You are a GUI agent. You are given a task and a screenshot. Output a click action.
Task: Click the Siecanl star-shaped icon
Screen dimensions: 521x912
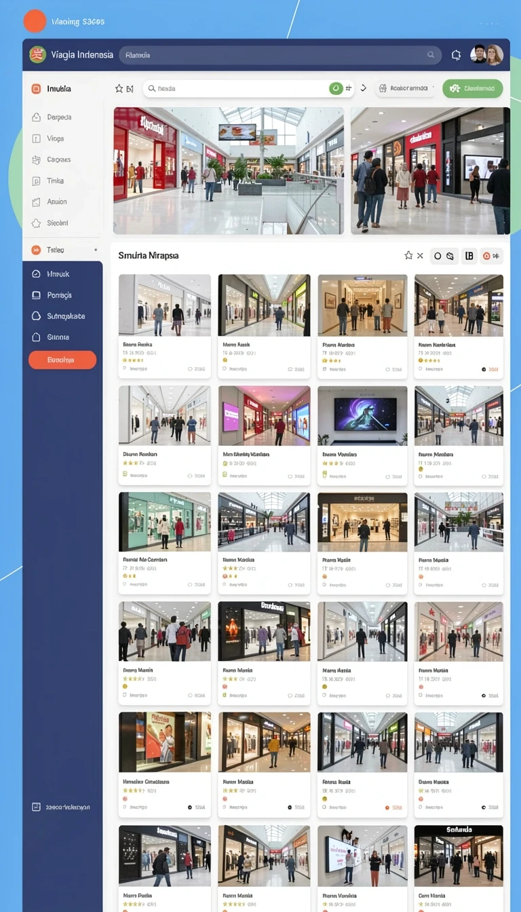tap(36, 223)
